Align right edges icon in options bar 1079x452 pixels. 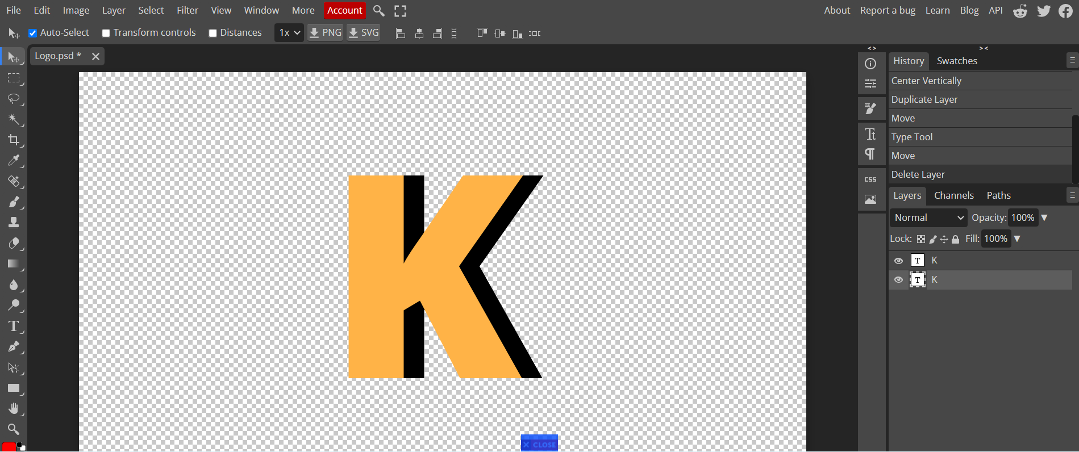(x=438, y=34)
